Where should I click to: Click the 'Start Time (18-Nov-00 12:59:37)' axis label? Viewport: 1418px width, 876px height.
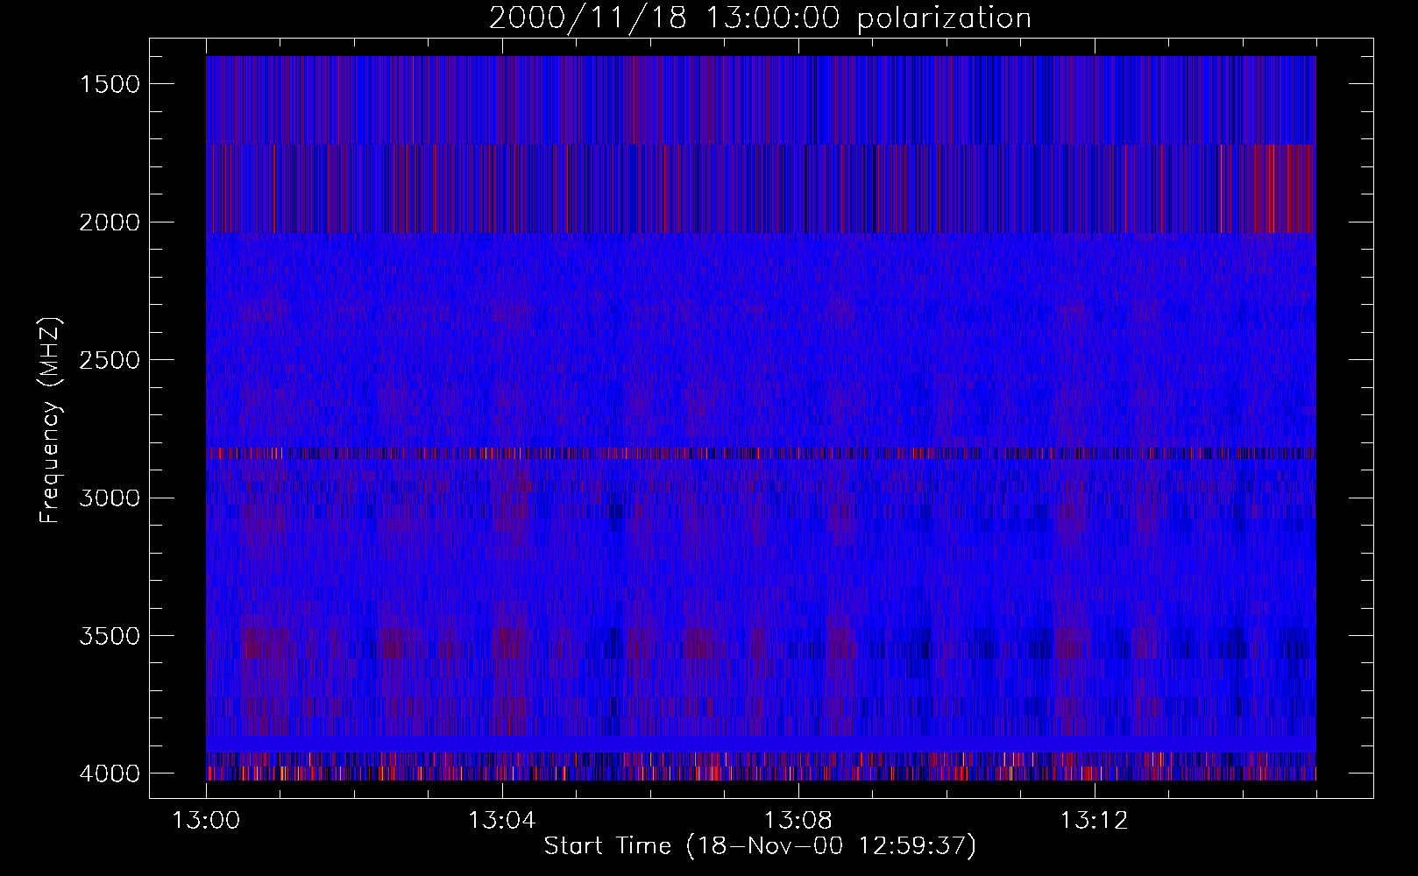(x=760, y=846)
